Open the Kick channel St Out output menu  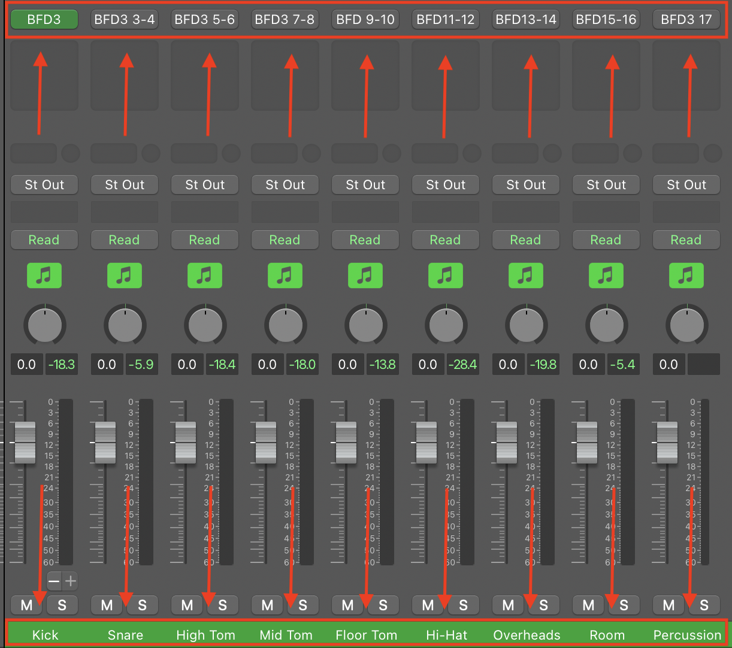click(x=44, y=184)
